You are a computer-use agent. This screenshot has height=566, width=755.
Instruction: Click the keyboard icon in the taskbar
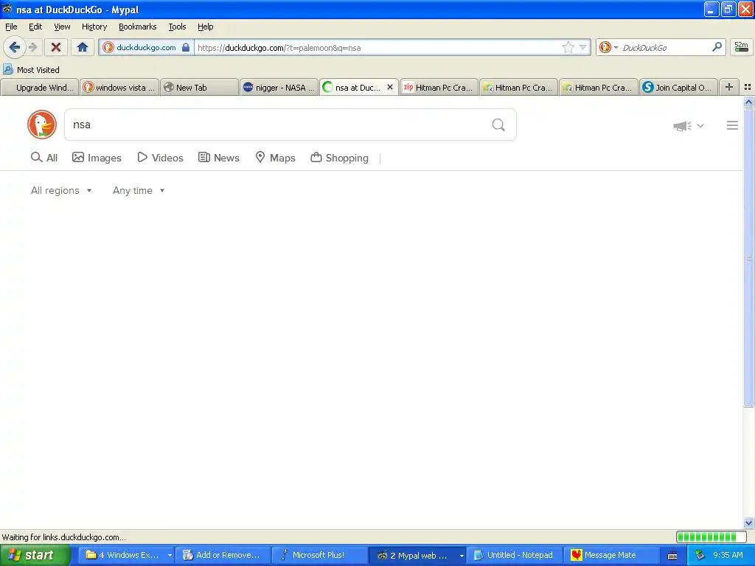pos(672,556)
